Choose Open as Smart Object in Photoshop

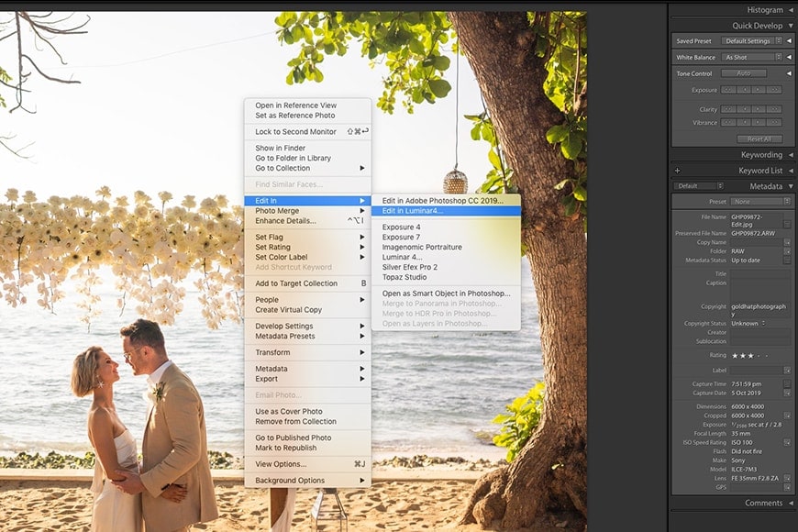[x=446, y=294]
